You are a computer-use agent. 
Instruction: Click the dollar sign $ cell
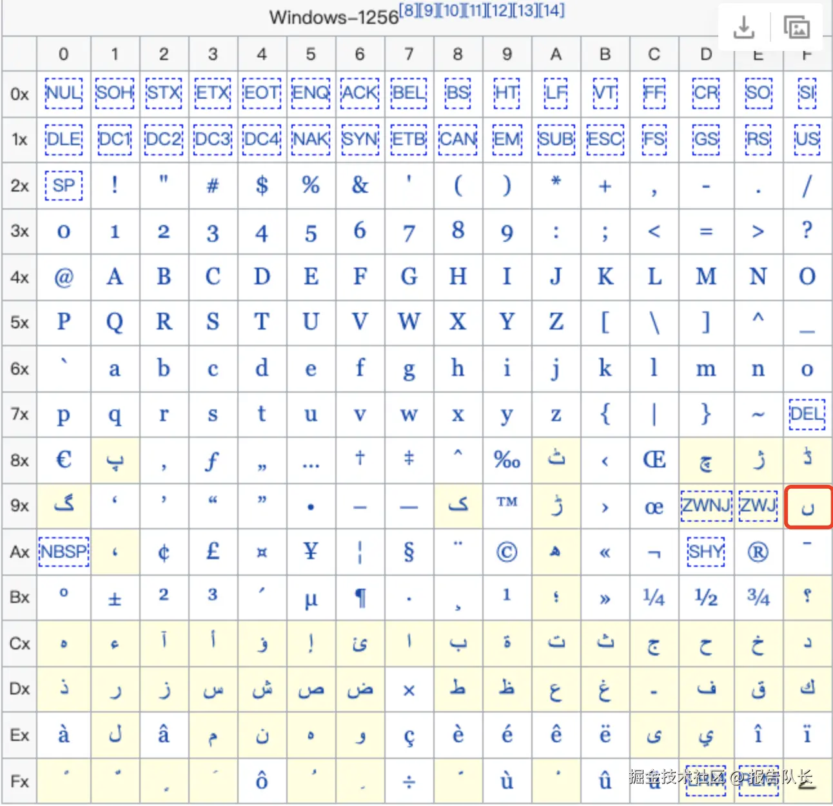[262, 186]
